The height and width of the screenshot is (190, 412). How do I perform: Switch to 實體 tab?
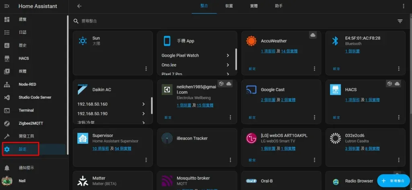[254, 6]
